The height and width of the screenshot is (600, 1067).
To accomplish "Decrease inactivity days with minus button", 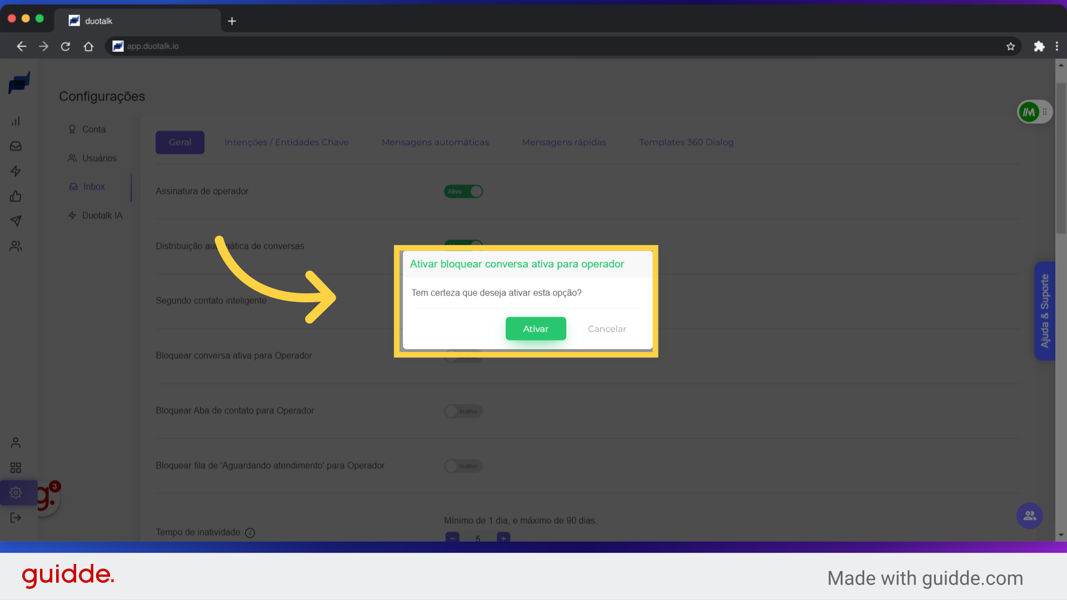I will [x=452, y=537].
